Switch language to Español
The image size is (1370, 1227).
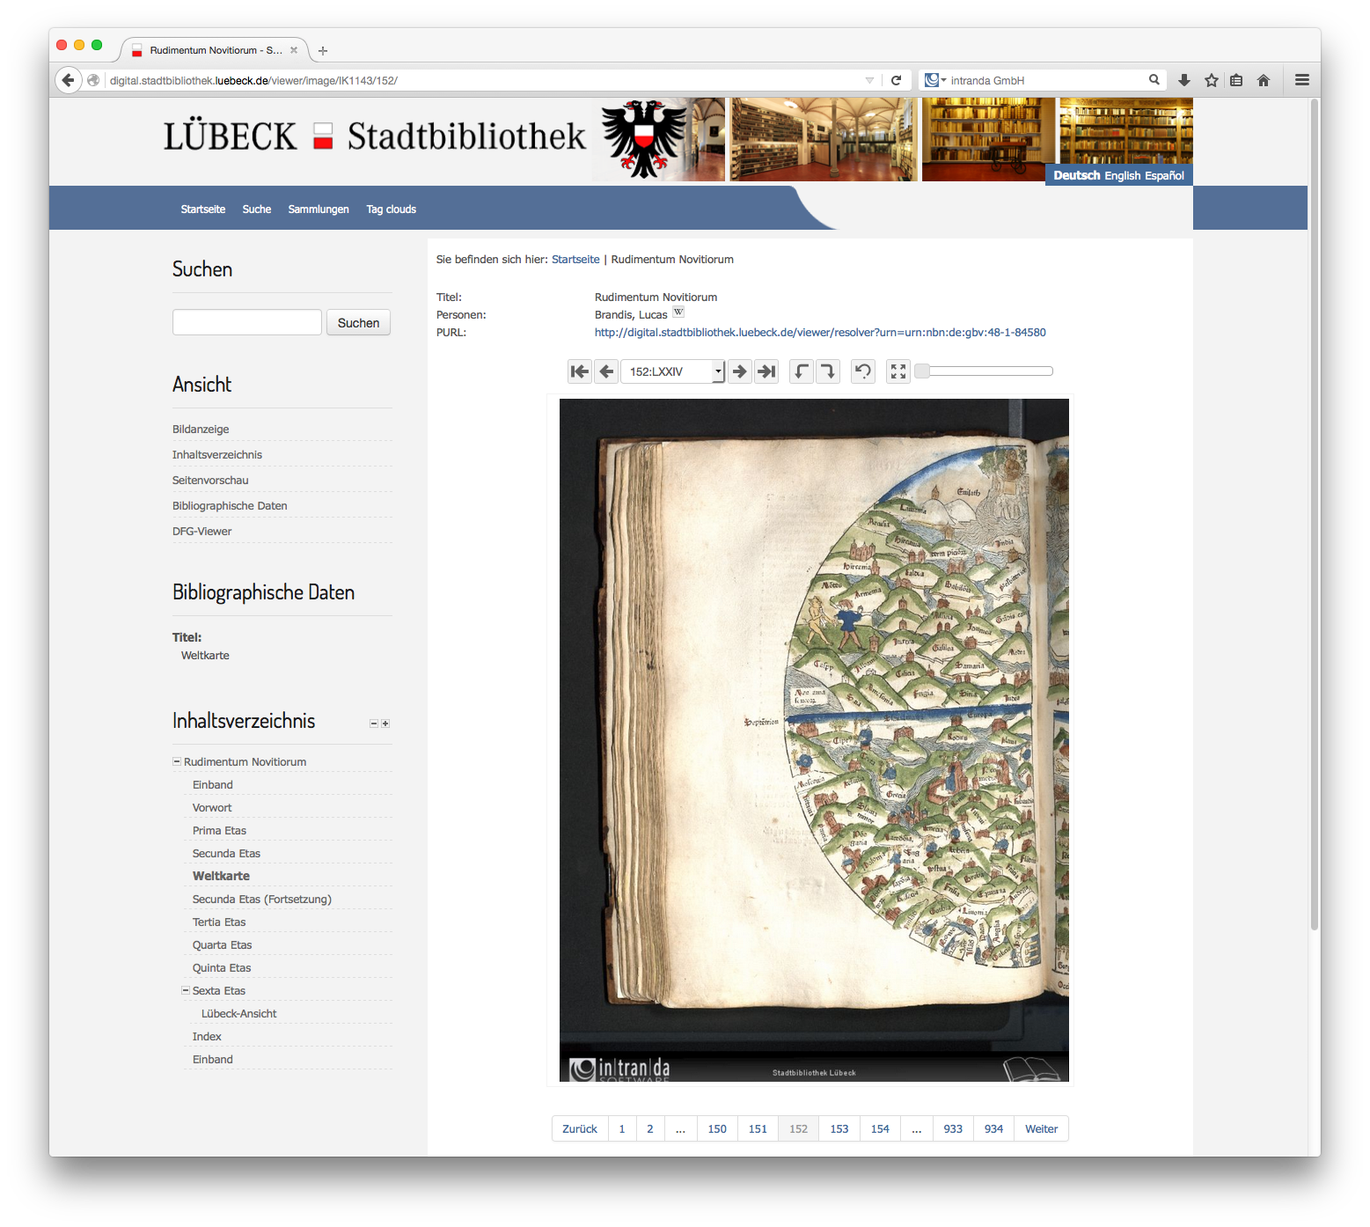1164,176
